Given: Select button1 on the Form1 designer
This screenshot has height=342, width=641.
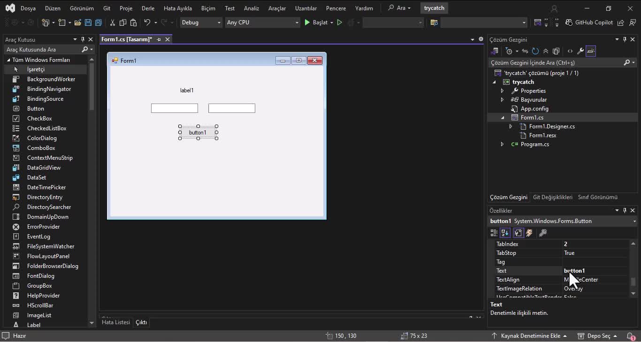Looking at the screenshot, I should [198, 133].
